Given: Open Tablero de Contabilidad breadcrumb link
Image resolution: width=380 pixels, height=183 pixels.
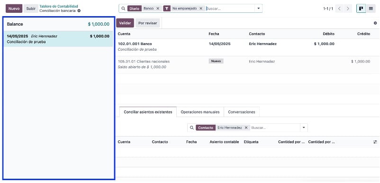Looking at the screenshot, I should click(59, 6).
